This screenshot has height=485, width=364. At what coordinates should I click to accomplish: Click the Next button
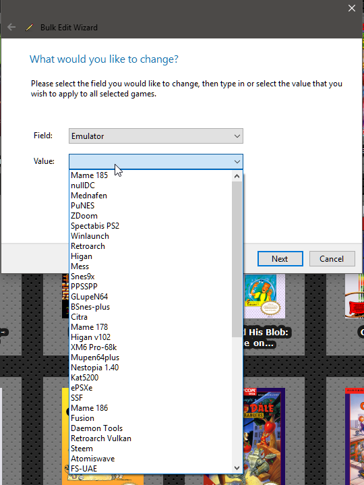[x=280, y=258]
